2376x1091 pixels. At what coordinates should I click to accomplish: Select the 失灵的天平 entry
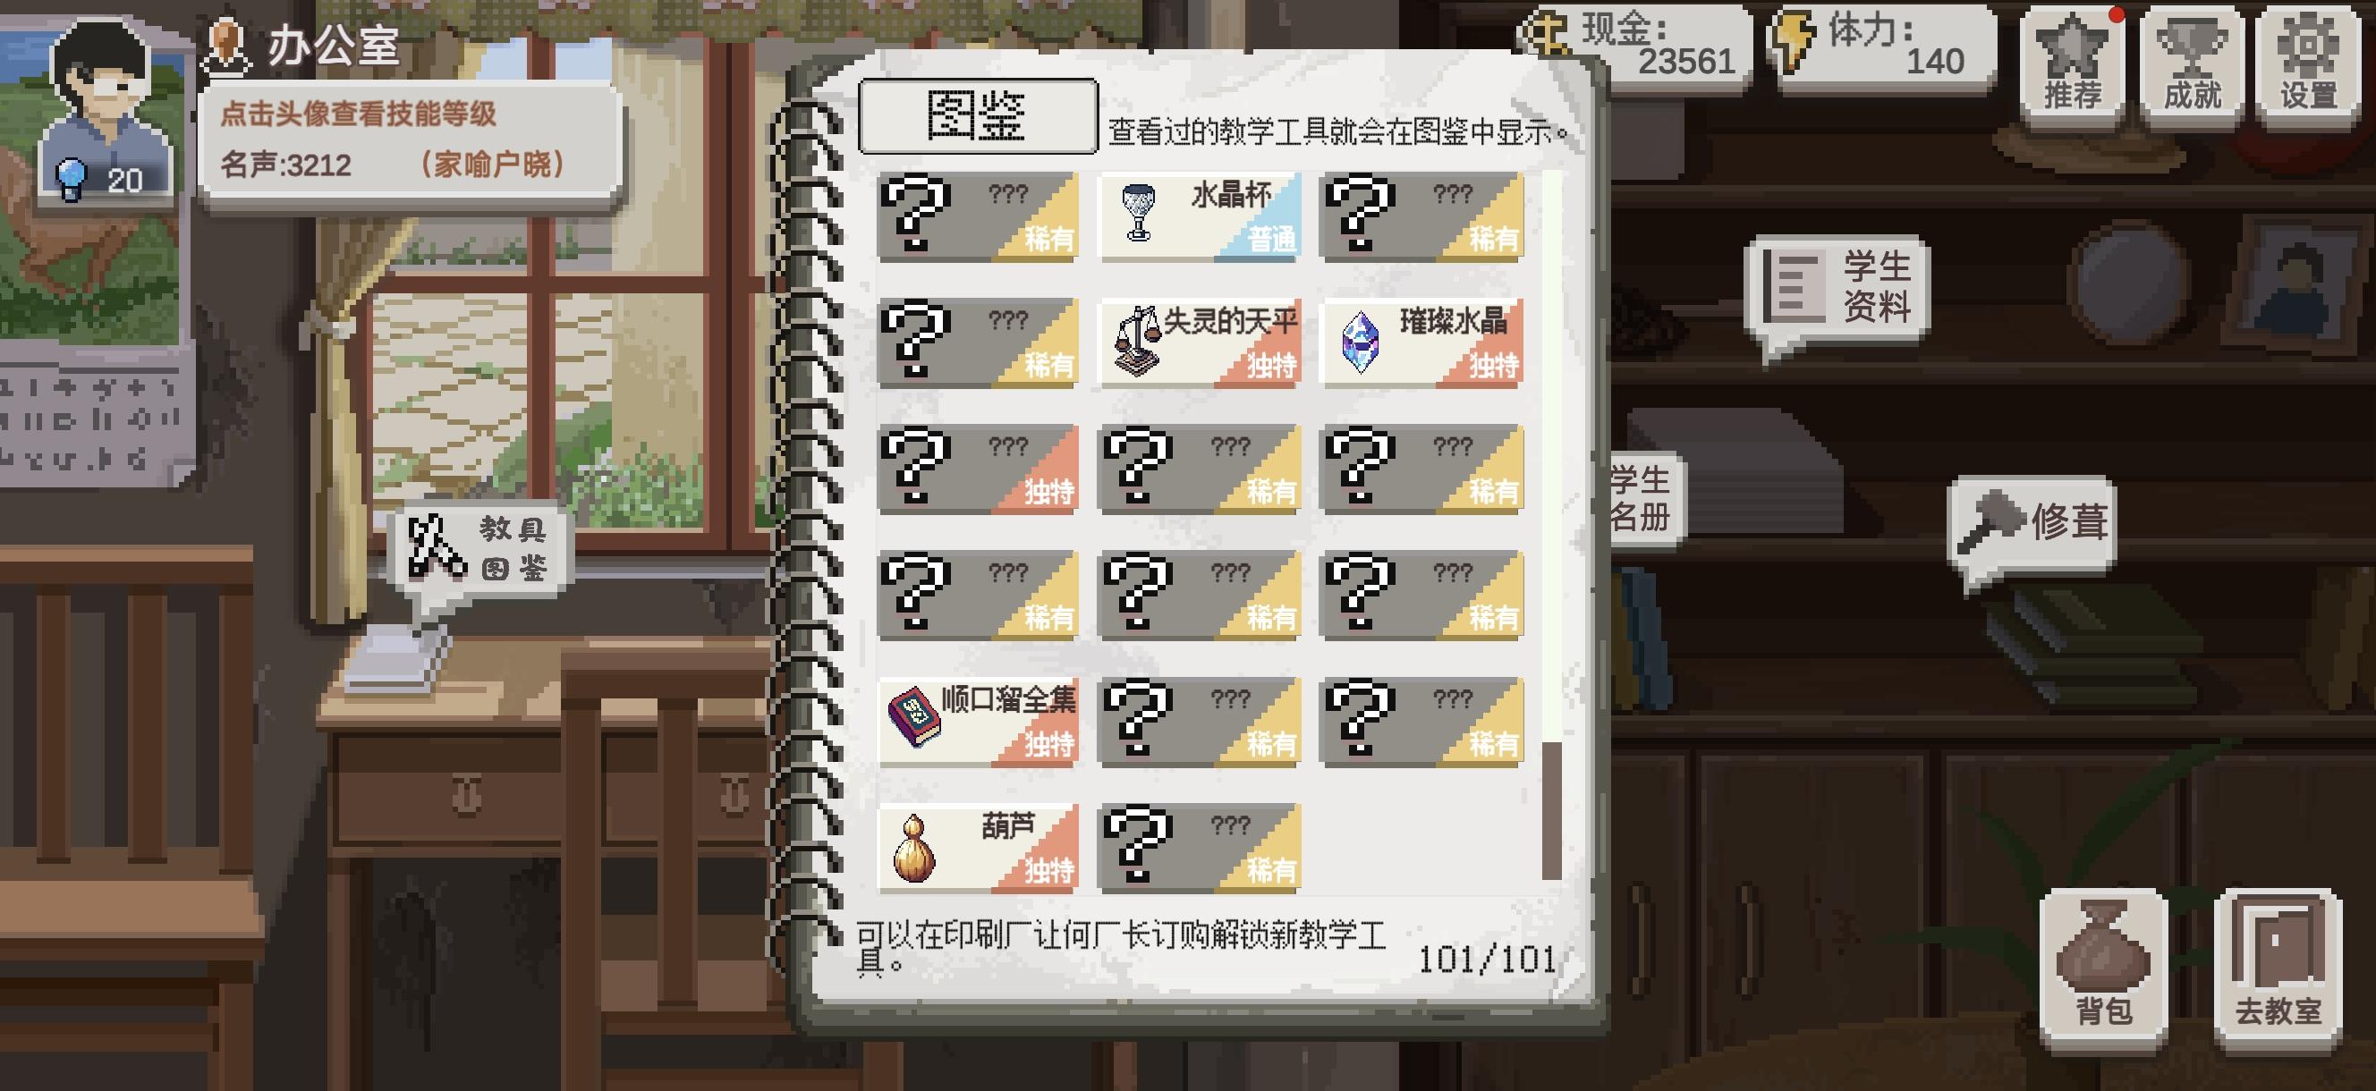(1201, 343)
